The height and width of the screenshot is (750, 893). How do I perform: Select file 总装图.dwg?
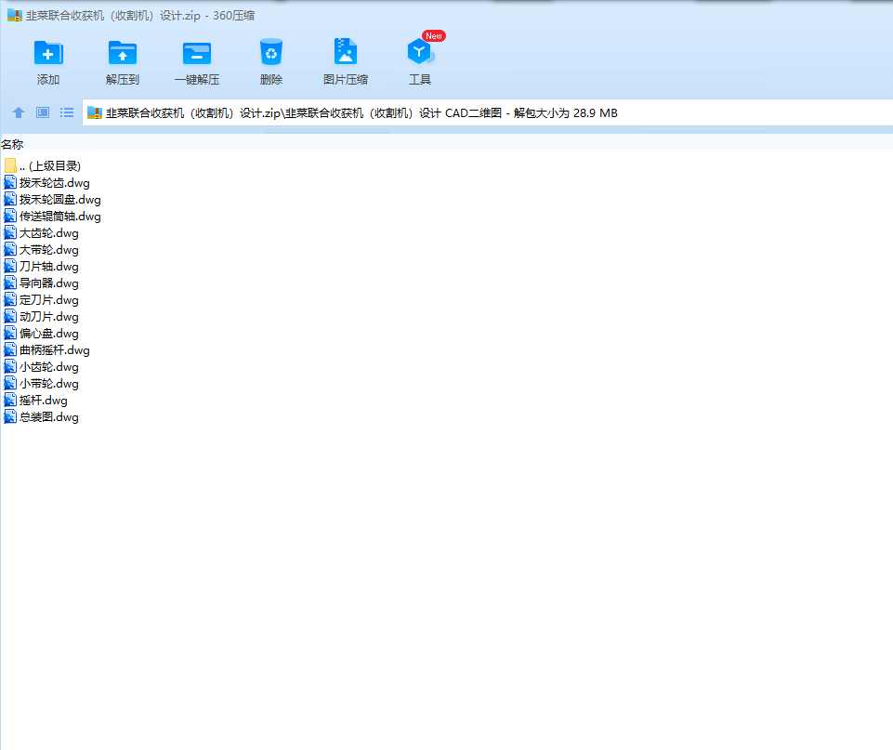coord(41,417)
